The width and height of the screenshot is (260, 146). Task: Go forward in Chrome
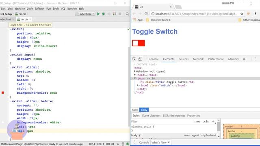click(140, 14)
